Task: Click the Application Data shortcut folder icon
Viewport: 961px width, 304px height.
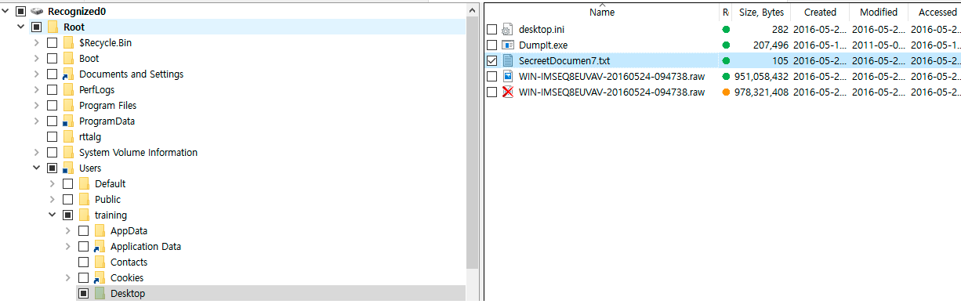Action: [100, 247]
